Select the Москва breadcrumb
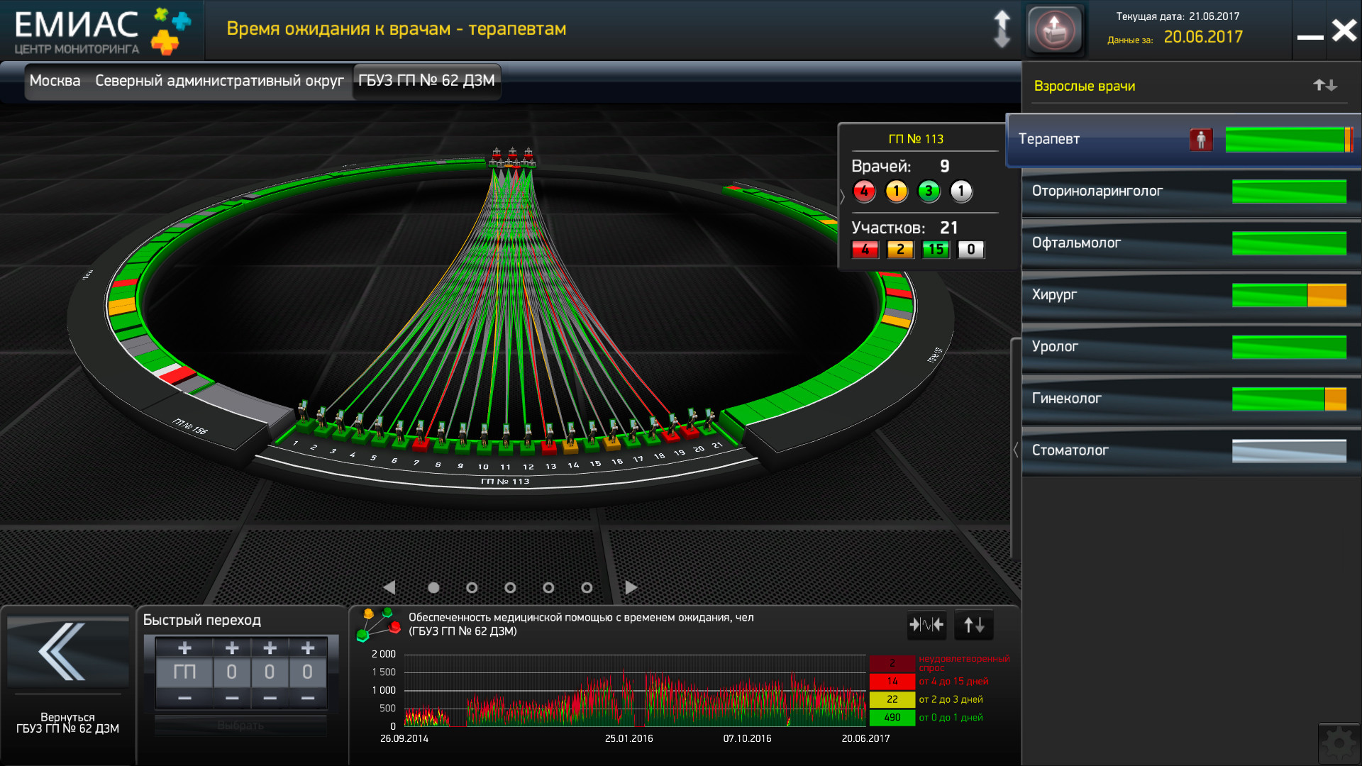1362x766 pixels. (x=55, y=81)
